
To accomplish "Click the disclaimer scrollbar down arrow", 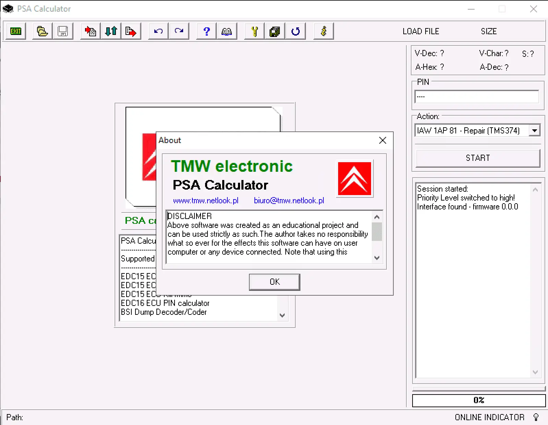I will (x=377, y=258).
